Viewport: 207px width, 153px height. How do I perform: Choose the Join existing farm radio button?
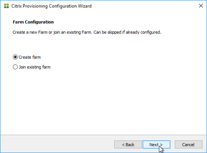15,67
